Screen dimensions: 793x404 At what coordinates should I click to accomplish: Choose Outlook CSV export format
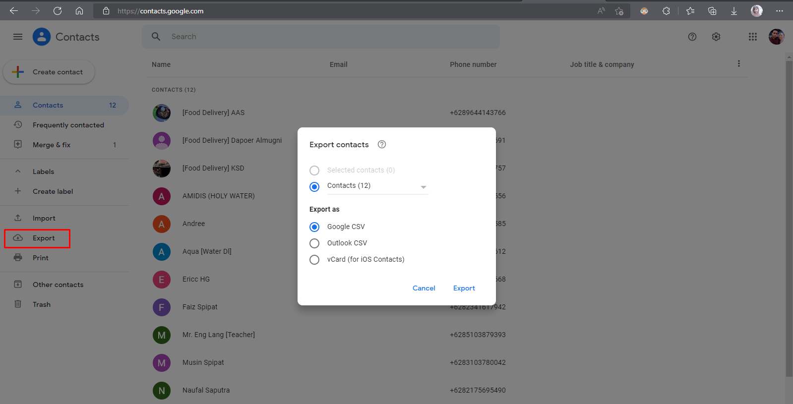point(314,243)
